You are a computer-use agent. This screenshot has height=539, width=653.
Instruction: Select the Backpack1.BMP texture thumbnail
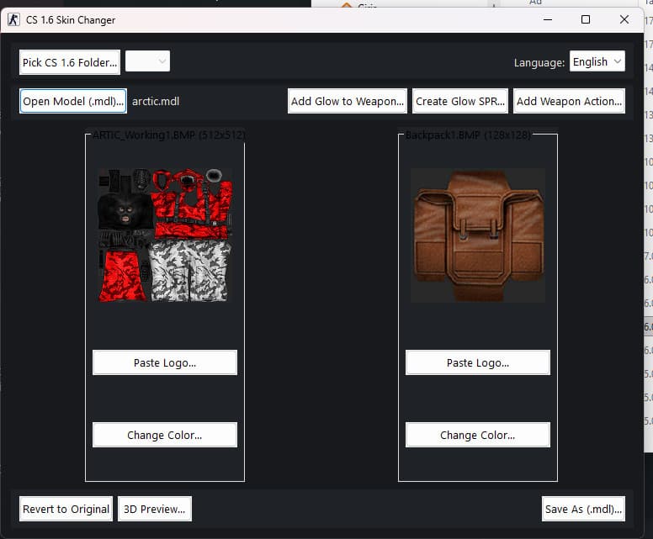click(478, 235)
